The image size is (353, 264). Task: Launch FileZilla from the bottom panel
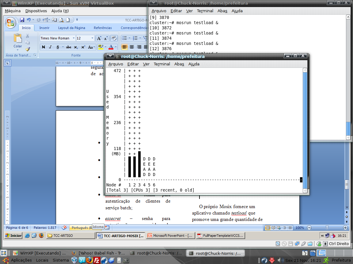point(97,260)
